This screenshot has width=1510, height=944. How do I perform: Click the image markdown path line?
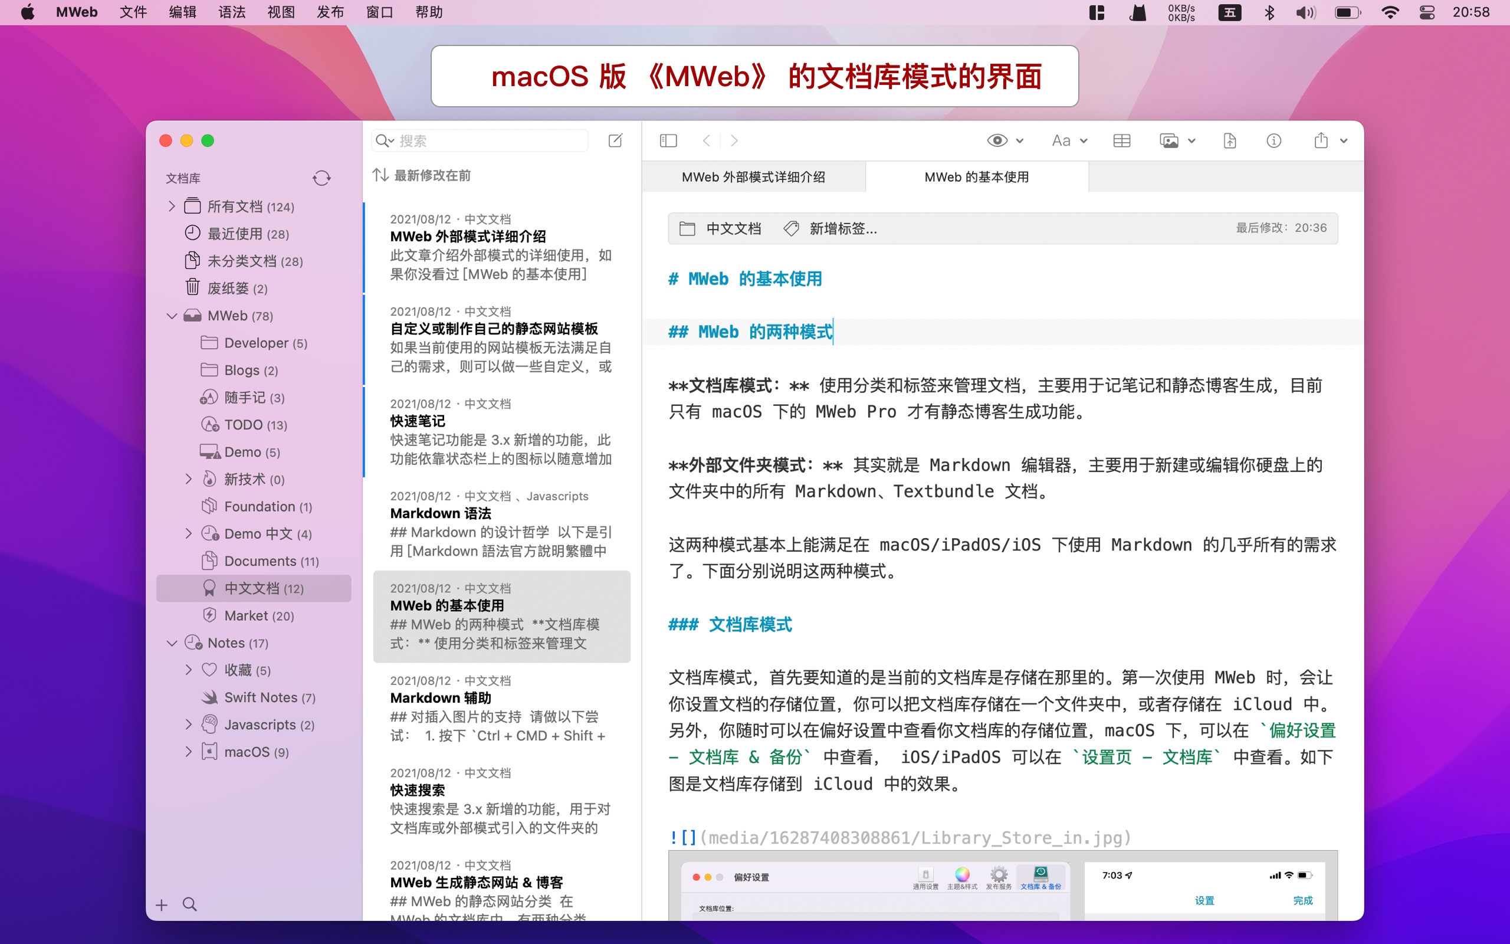(x=900, y=837)
